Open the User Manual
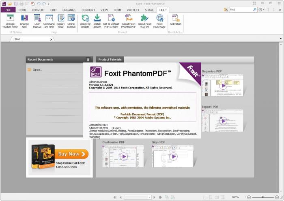Viewport: 284px width, 201px height. click(x=37, y=22)
